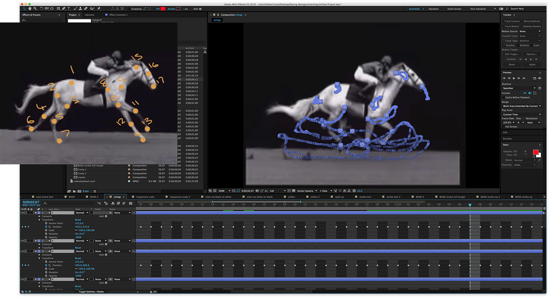Enable the Rotation checkbox in Tracker

pos(518,45)
